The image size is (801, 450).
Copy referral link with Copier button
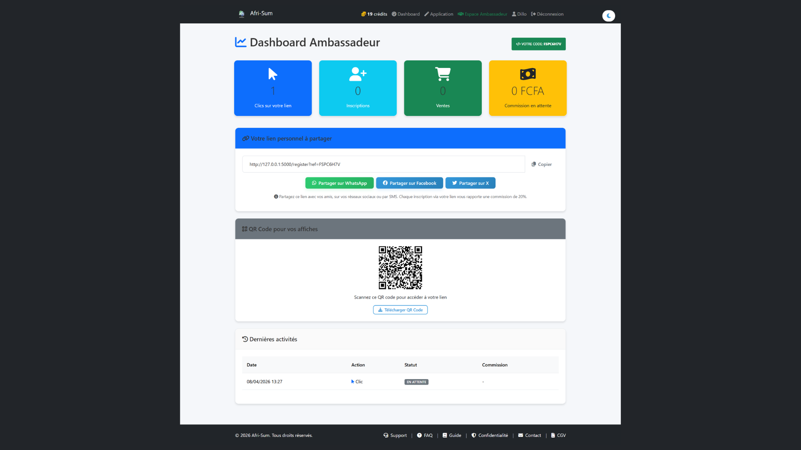point(542,164)
